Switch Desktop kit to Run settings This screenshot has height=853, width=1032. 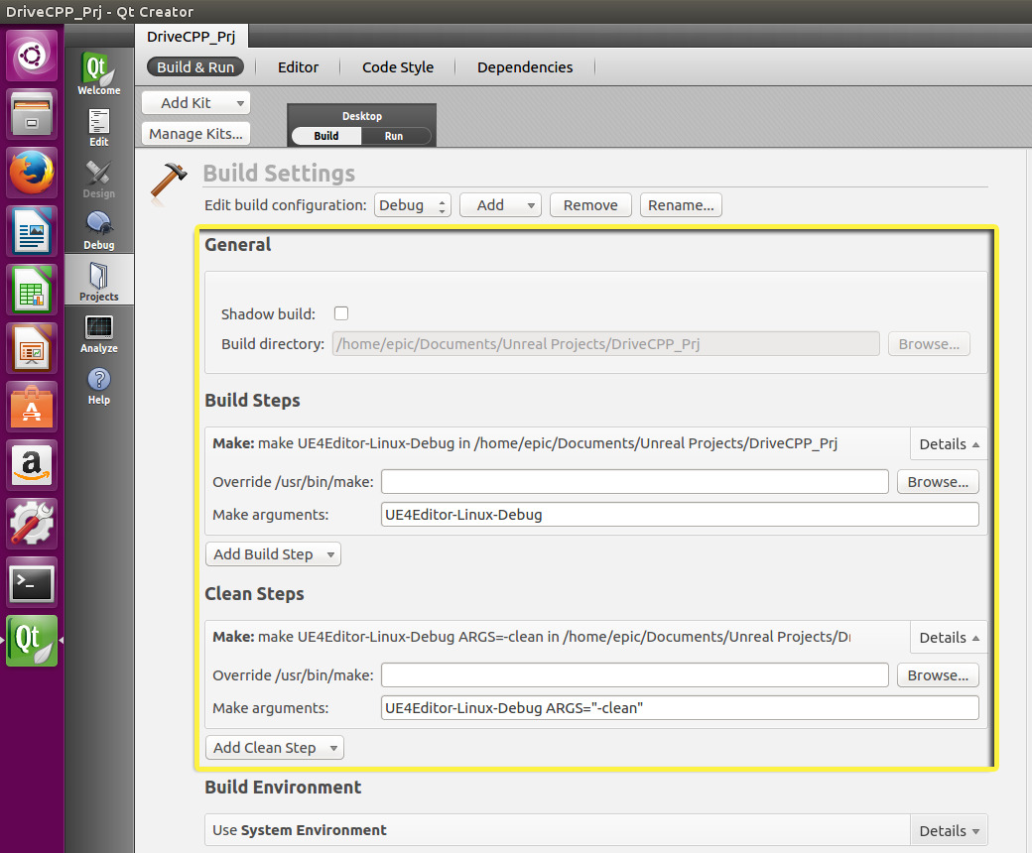(x=394, y=136)
